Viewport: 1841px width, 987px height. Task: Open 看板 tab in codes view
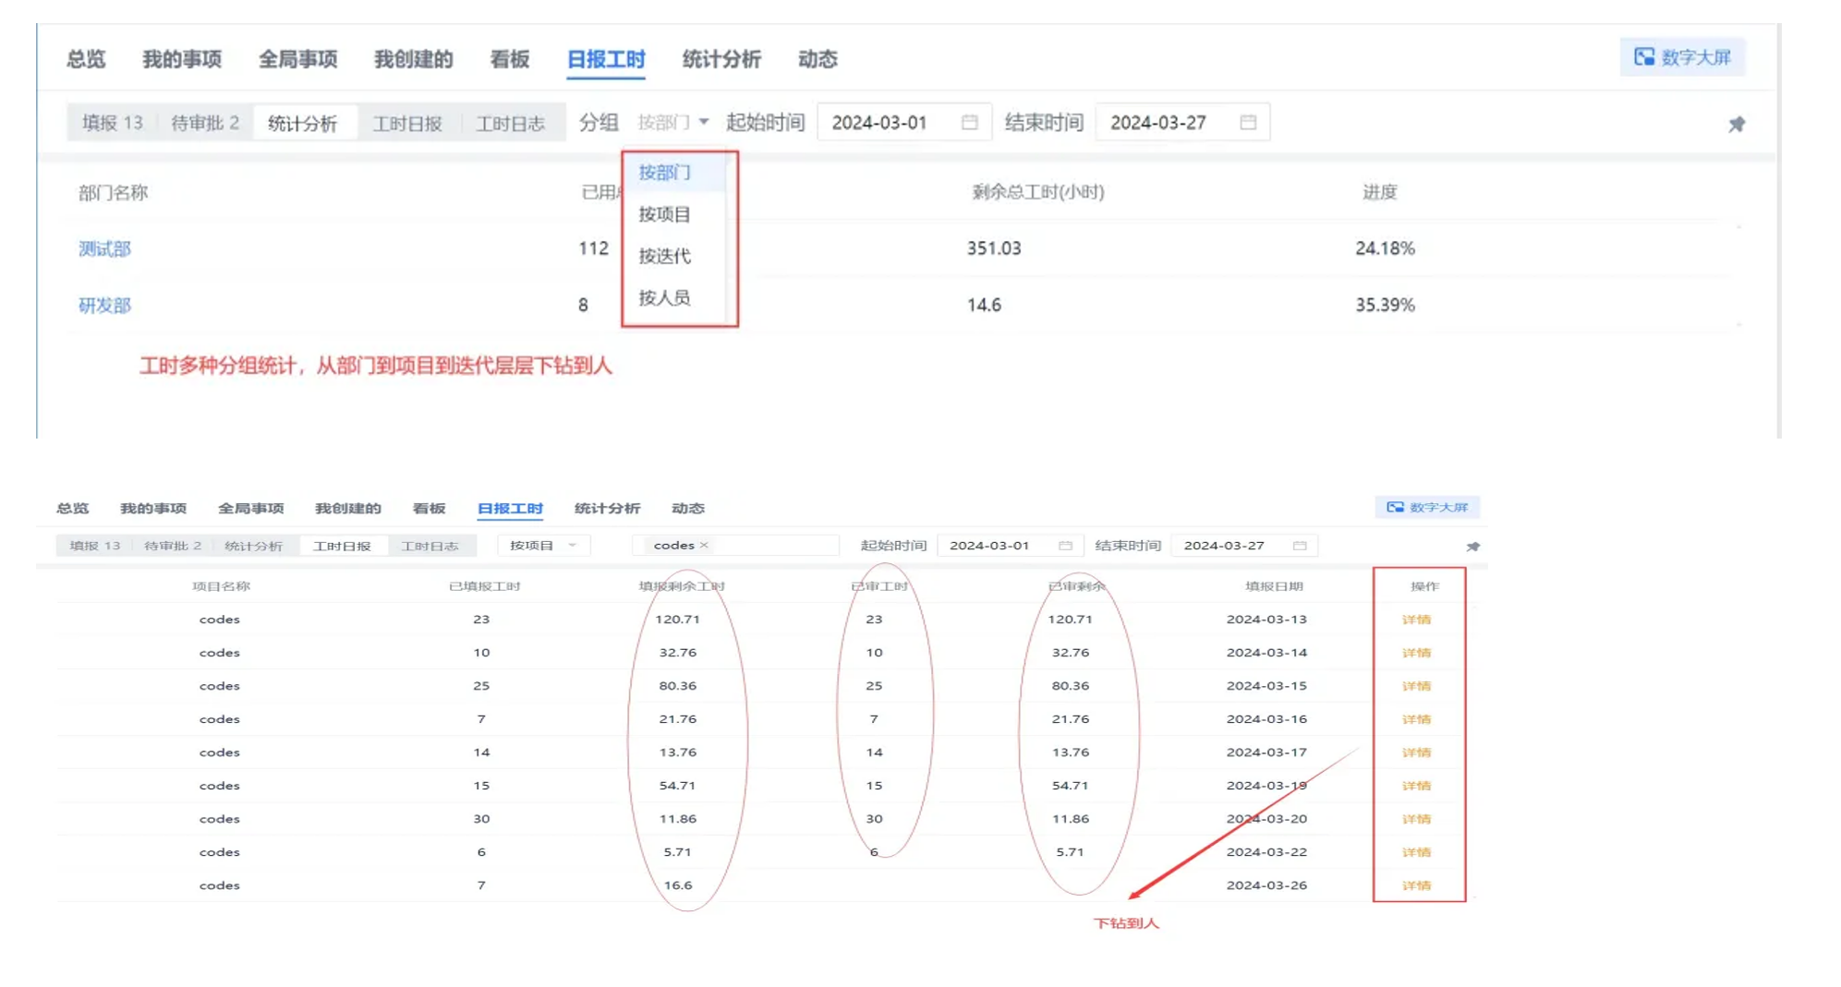pyautogui.click(x=429, y=508)
